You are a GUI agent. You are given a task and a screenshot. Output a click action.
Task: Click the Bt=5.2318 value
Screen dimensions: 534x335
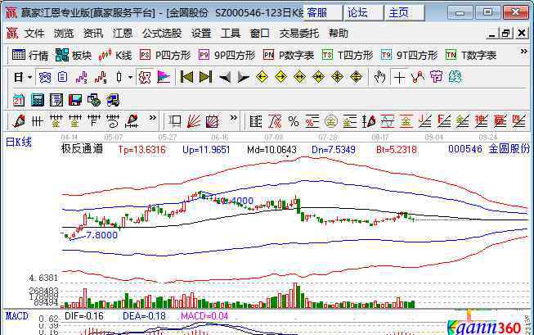[397, 149]
